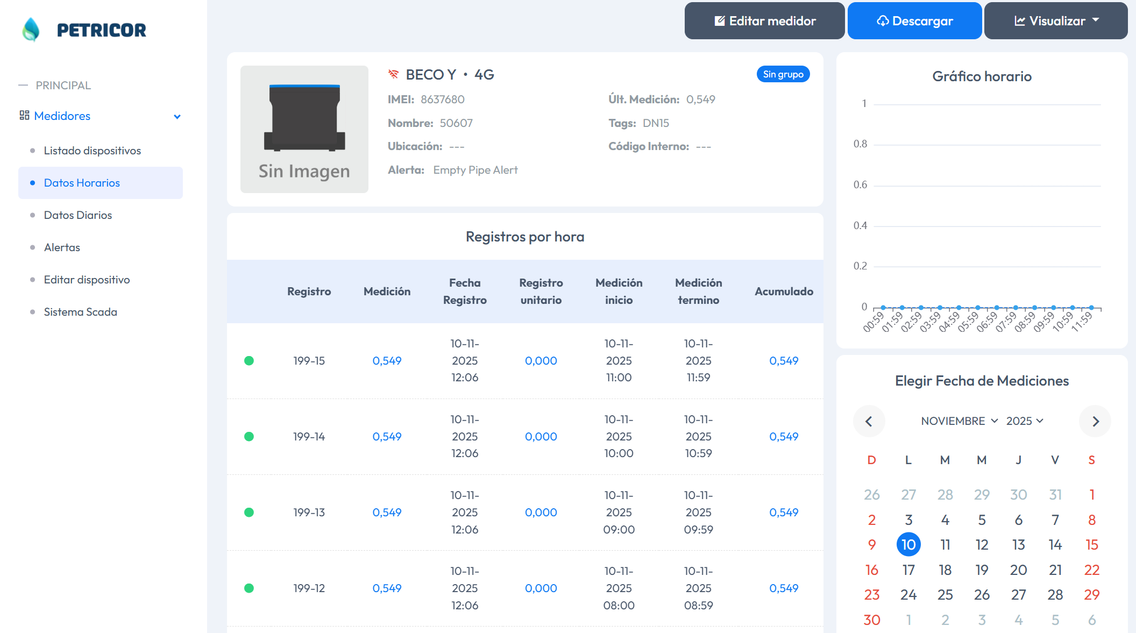
Task: Click the previous month arrow in calendar
Action: point(870,421)
